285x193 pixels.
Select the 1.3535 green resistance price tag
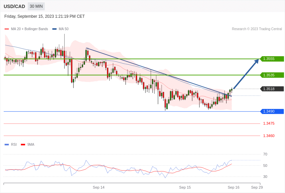pos(272,75)
